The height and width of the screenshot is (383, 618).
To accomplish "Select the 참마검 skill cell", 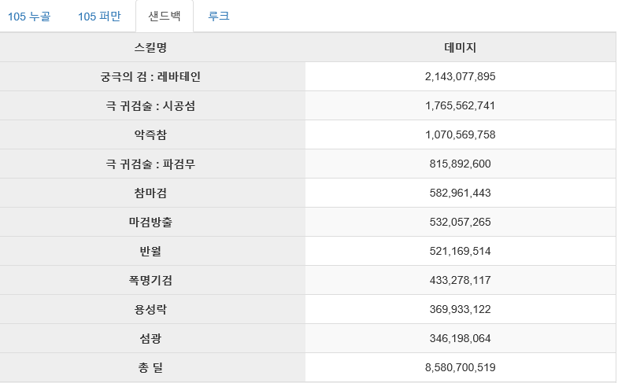I will pos(150,193).
